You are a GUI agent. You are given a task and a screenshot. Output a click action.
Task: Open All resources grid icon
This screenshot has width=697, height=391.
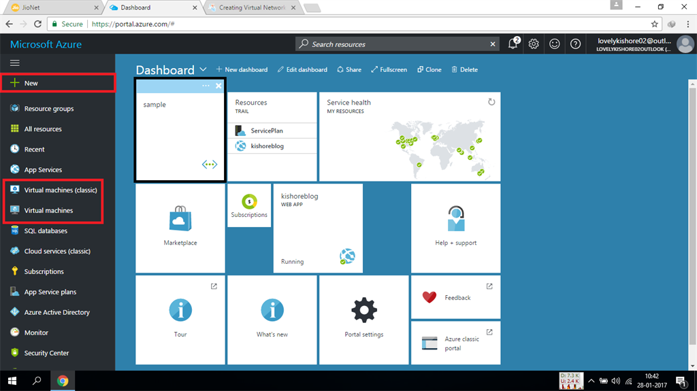[15, 129]
